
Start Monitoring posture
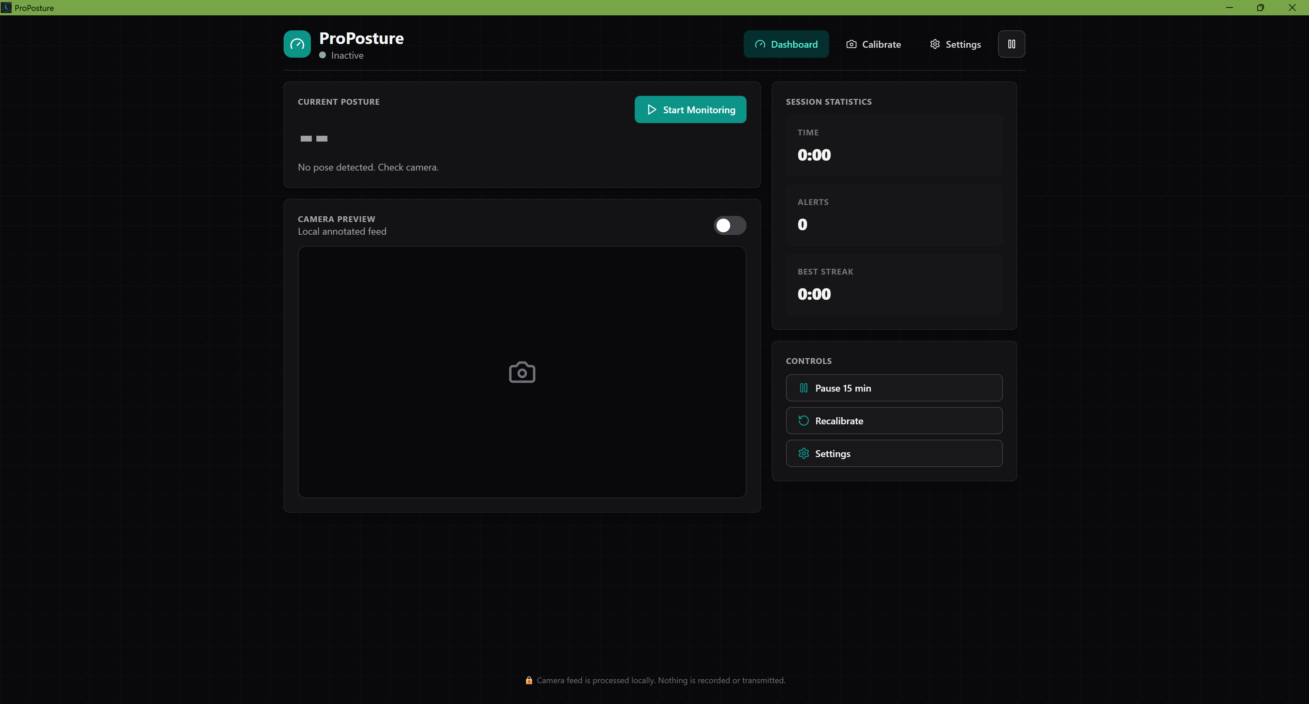[690, 110]
